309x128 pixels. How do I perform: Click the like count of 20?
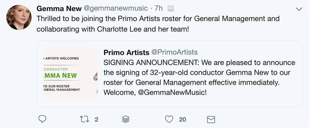(182, 119)
